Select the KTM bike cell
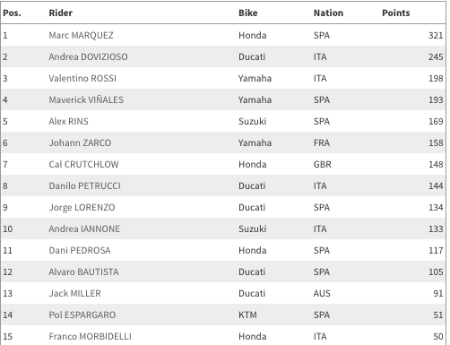This screenshot has height=345, width=450. click(247, 315)
